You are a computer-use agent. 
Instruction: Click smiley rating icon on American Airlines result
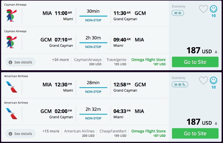pos(214,80)
